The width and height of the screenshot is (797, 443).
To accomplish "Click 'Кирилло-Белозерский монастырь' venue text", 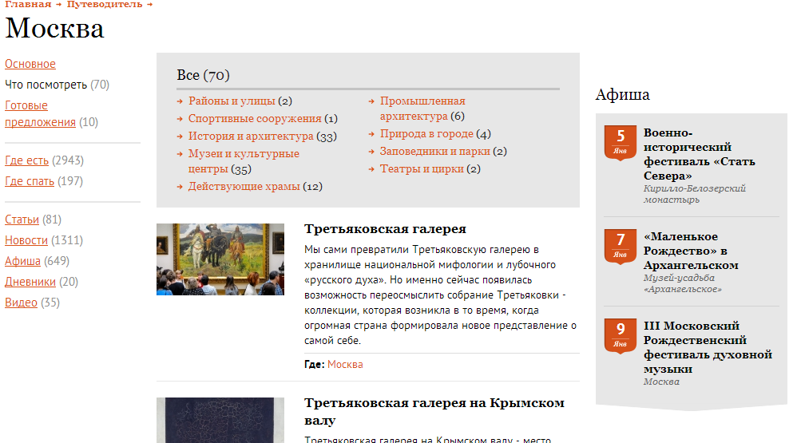I will 694,194.
